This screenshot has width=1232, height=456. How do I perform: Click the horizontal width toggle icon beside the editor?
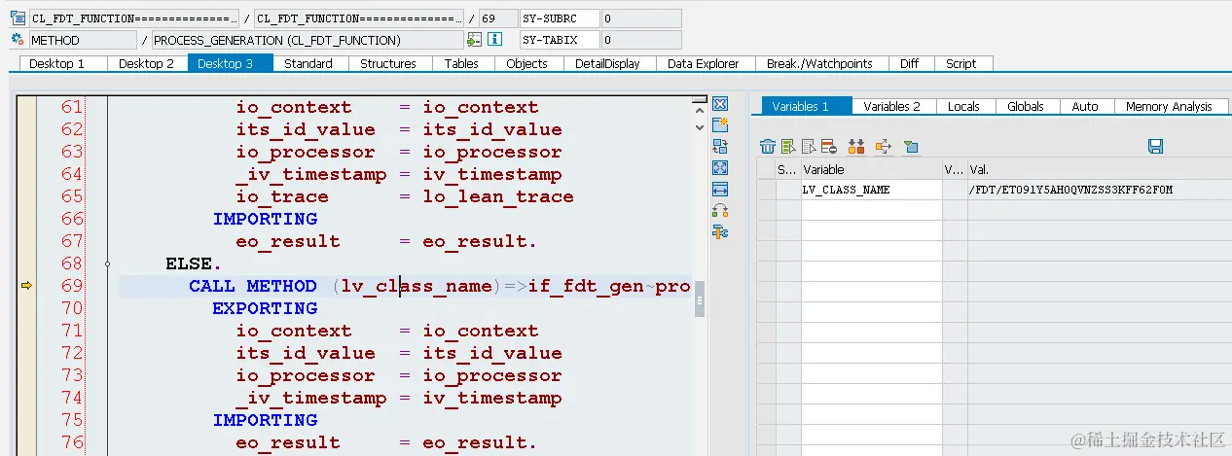coord(720,190)
